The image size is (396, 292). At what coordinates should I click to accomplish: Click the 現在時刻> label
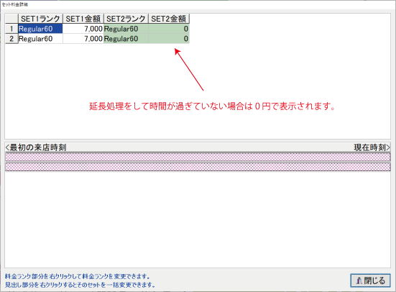[372, 147]
